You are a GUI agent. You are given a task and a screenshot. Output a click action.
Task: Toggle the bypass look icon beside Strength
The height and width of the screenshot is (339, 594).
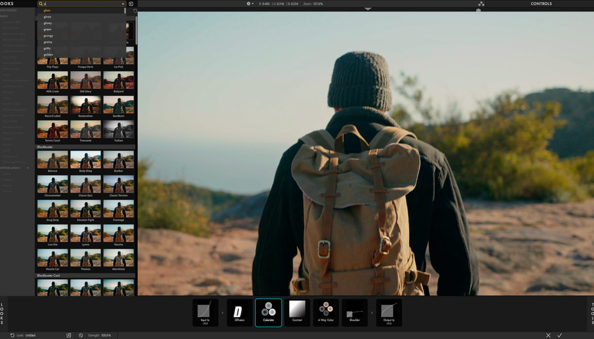point(81,335)
